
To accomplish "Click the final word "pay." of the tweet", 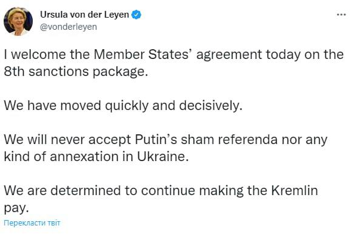I will [16, 208].
